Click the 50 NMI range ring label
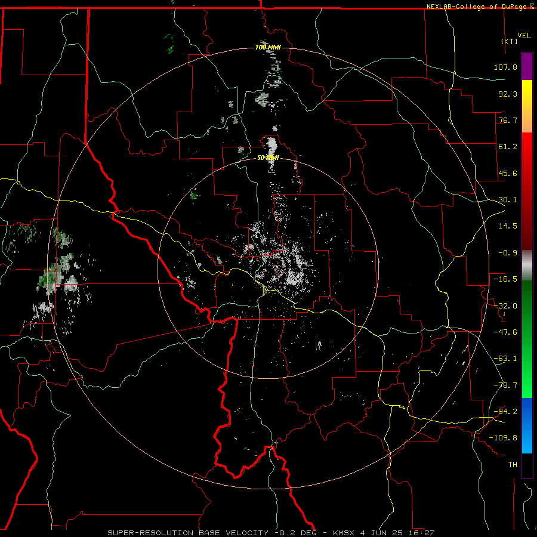The height and width of the screenshot is (537, 537). tap(268, 158)
